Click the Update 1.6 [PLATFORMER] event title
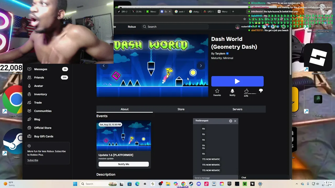This screenshot has width=335, height=188. 116,155
